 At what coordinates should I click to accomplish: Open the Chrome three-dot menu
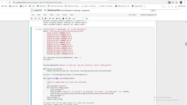pos(184,3)
